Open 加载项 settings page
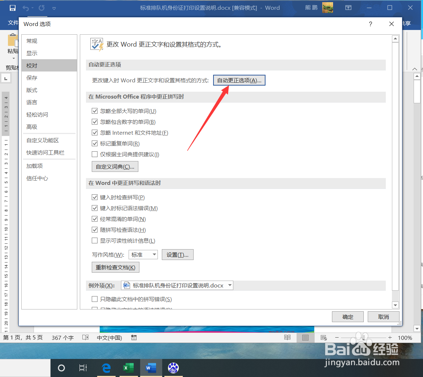The height and width of the screenshot is (377, 423). [49, 166]
